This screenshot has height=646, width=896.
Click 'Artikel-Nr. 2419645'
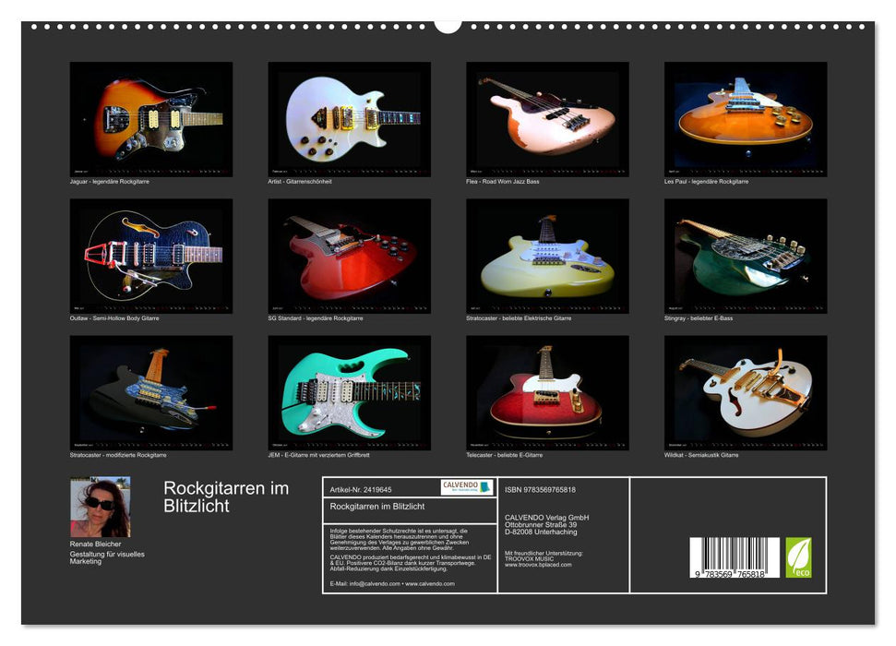pyautogui.click(x=361, y=490)
